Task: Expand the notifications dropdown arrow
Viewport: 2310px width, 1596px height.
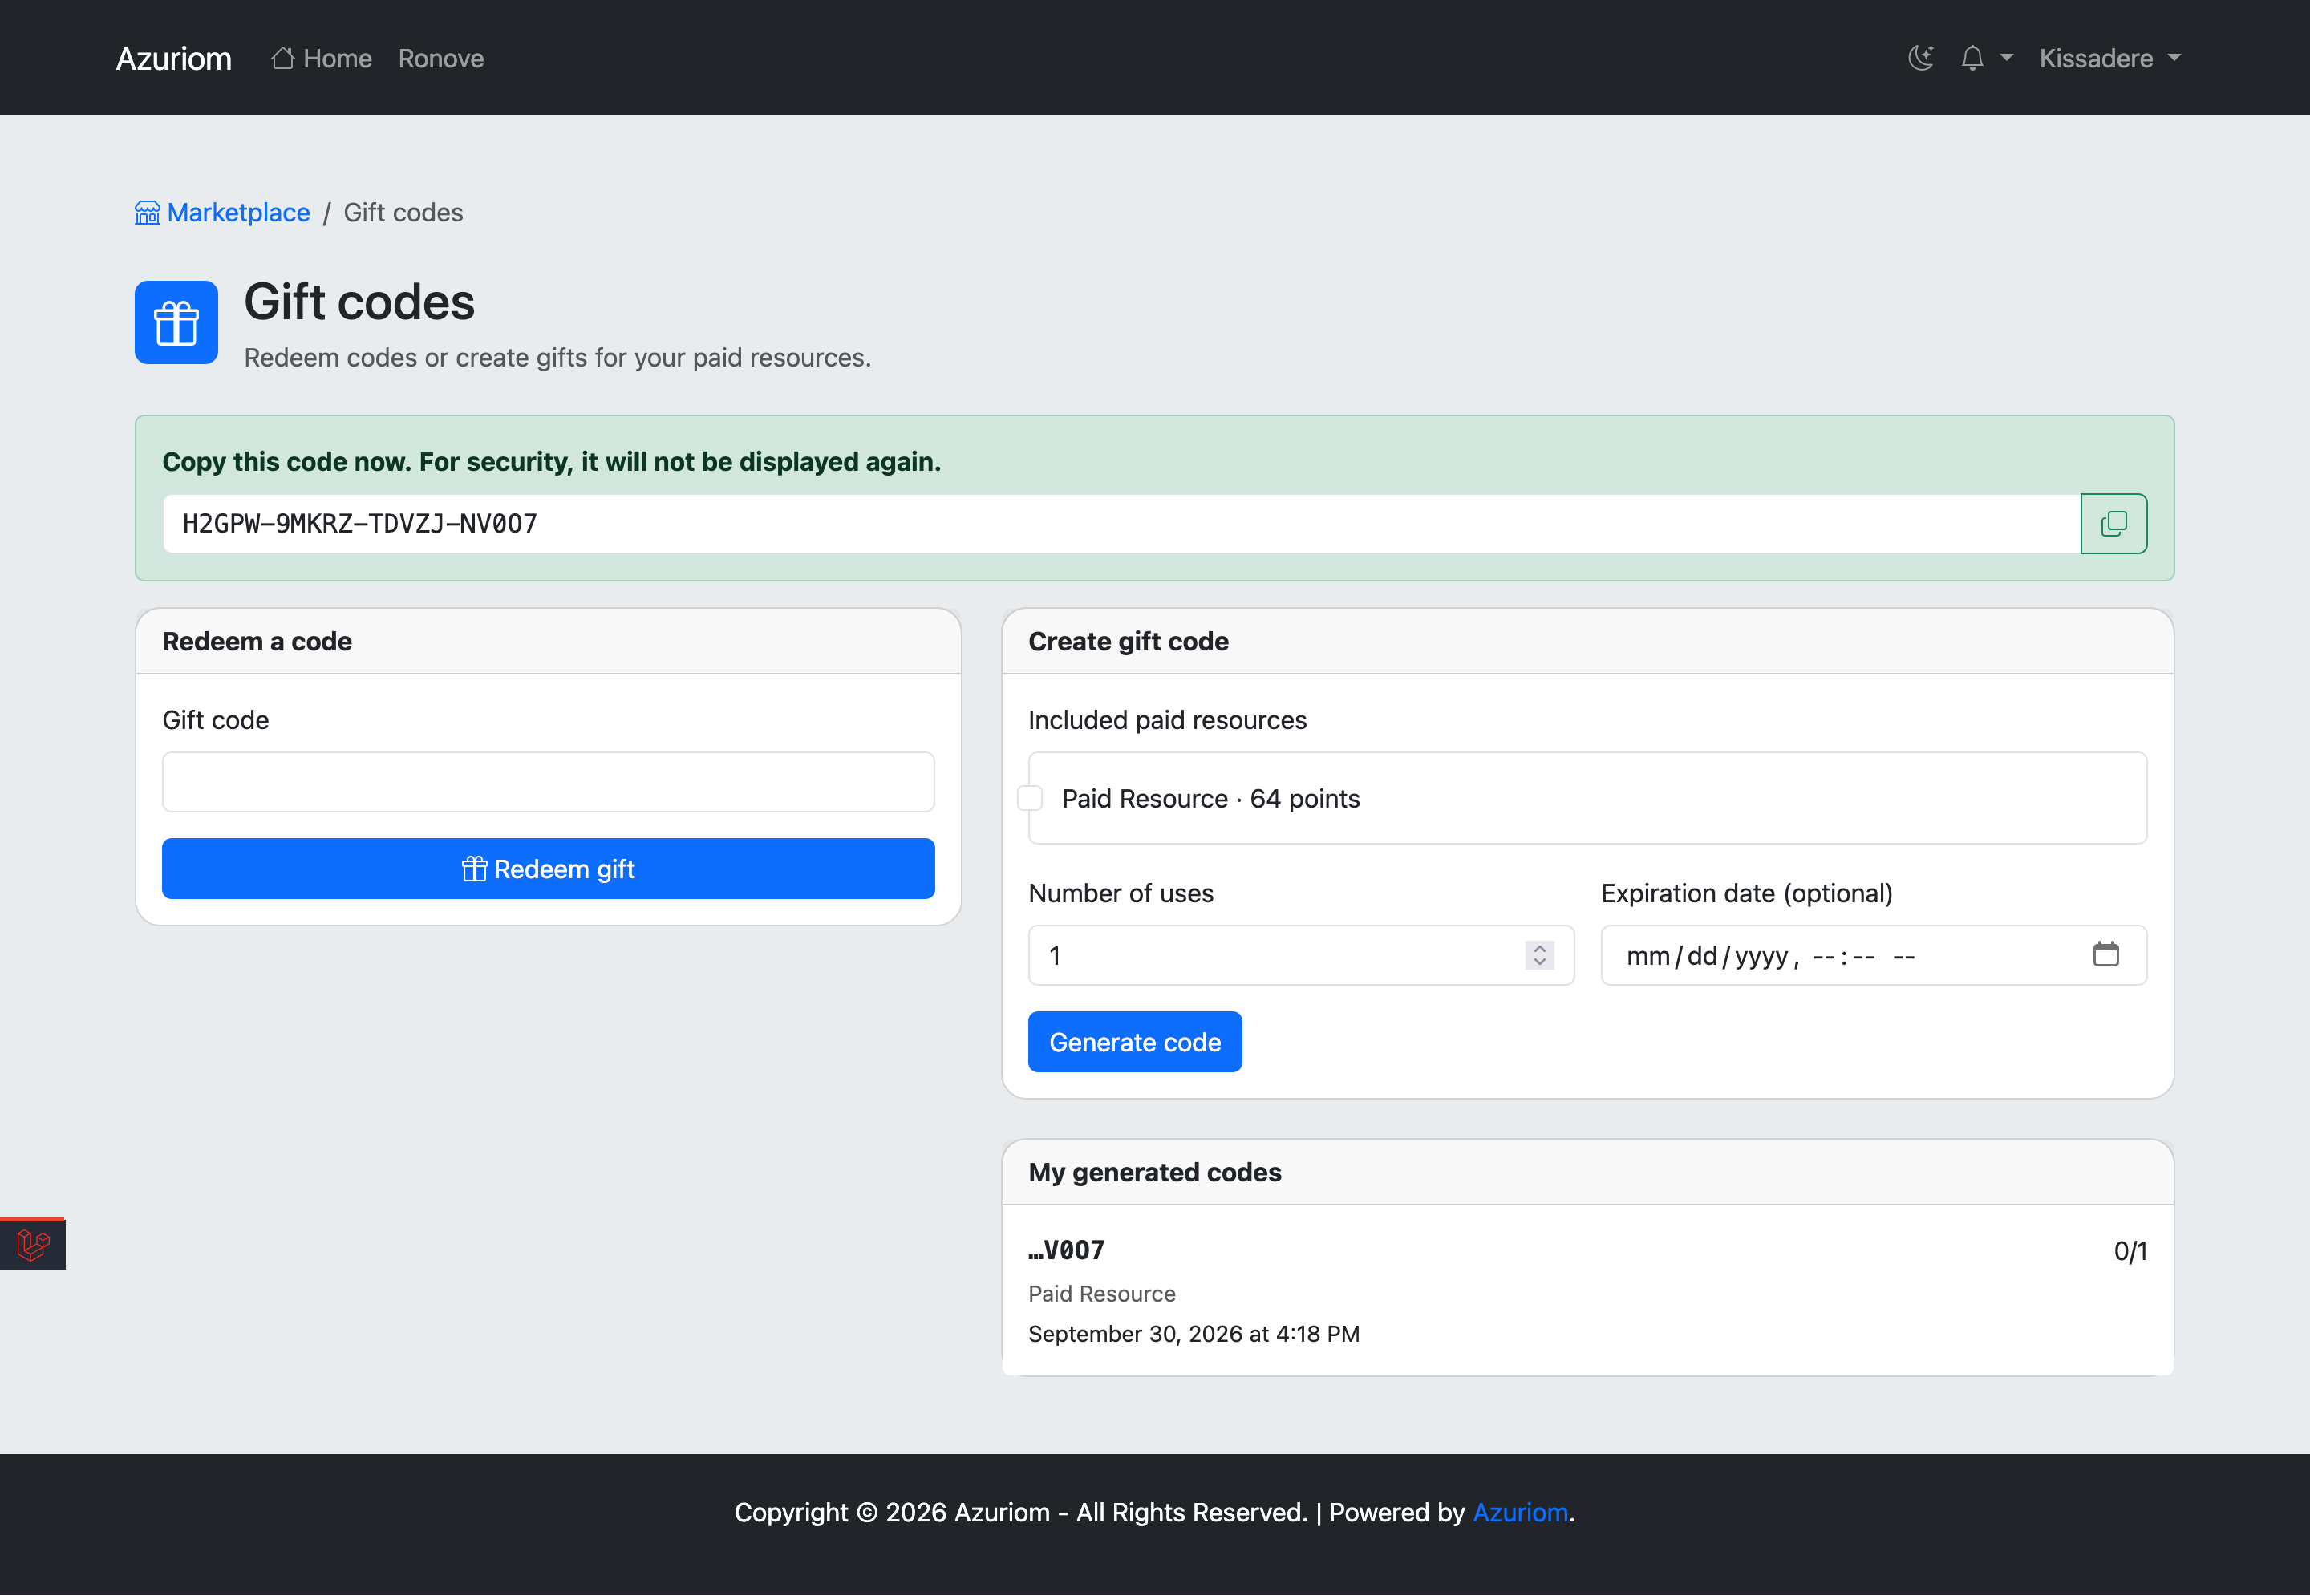Action: point(2006,58)
